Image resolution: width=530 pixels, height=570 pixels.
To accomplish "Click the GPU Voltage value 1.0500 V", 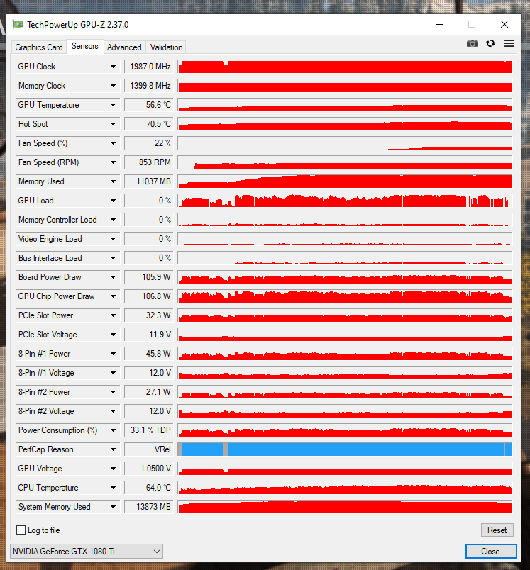I will (x=149, y=469).
